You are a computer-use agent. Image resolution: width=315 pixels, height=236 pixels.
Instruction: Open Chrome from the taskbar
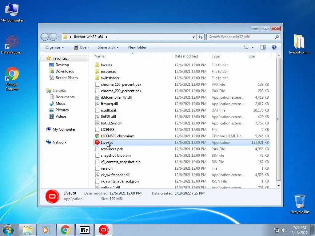66,230
